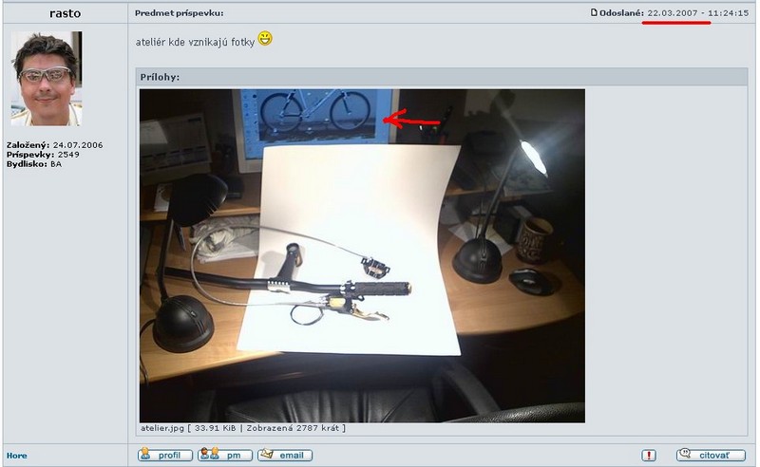Open the attached atelier.jpg photo
760x467 pixels.
coord(362,255)
